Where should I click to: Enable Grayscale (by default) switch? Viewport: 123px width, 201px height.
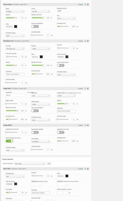click(x=35, y=132)
